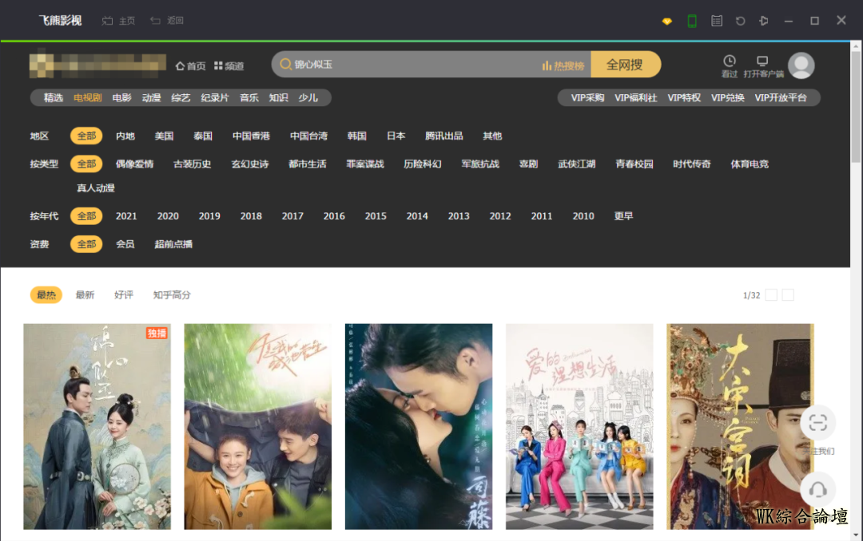Open the VIP特权 link

684,98
